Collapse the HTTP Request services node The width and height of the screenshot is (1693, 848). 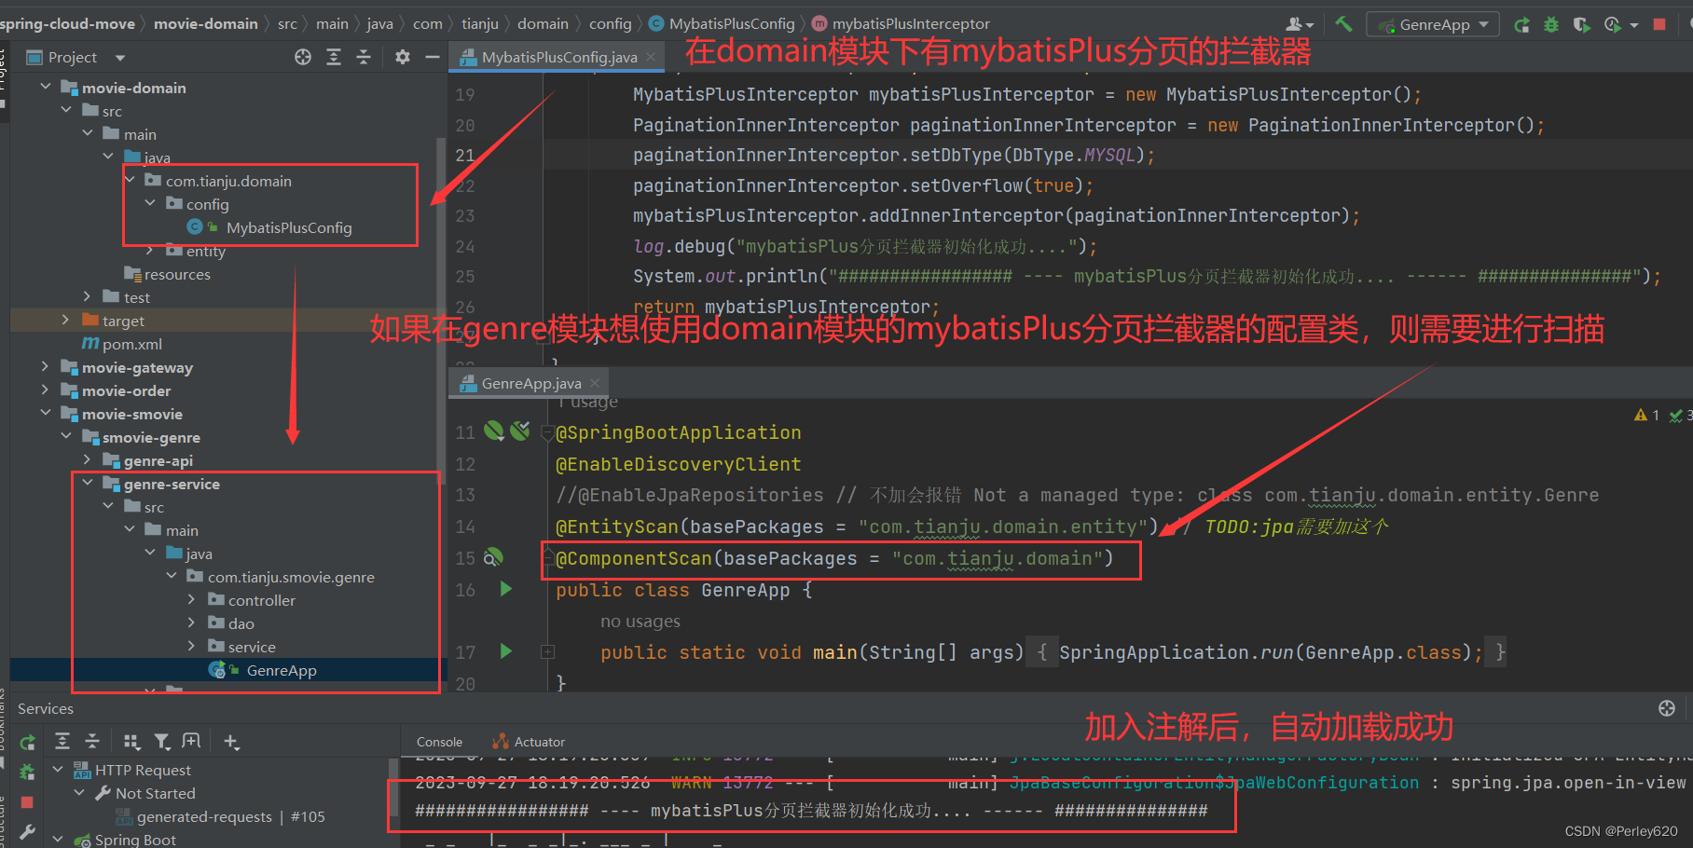59,769
